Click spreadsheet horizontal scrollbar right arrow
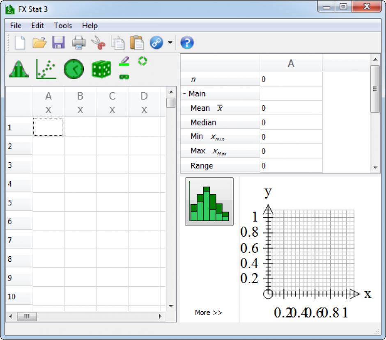 coord(160,316)
